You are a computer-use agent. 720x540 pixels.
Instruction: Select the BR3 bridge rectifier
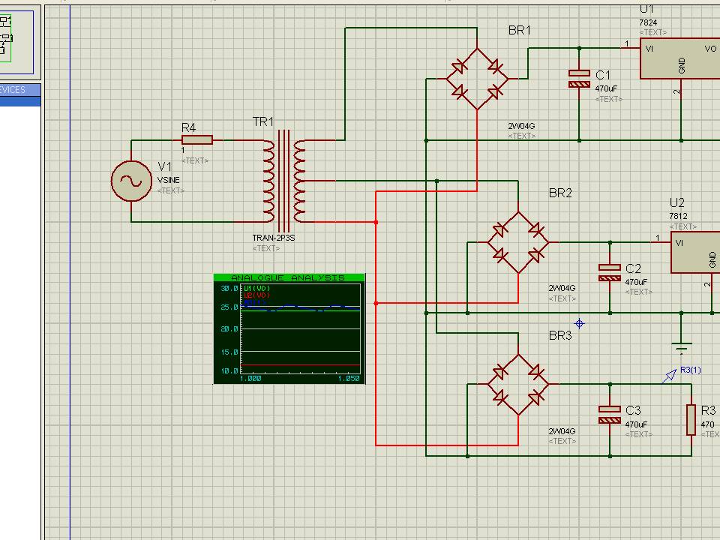coord(518,384)
